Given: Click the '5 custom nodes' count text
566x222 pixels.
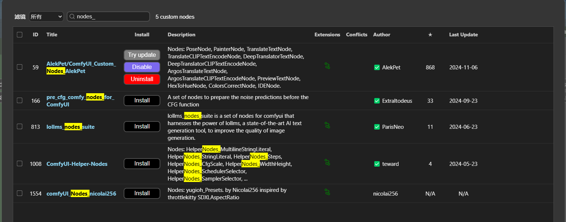Looking at the screenshot, I should click(x=175, y=17).
